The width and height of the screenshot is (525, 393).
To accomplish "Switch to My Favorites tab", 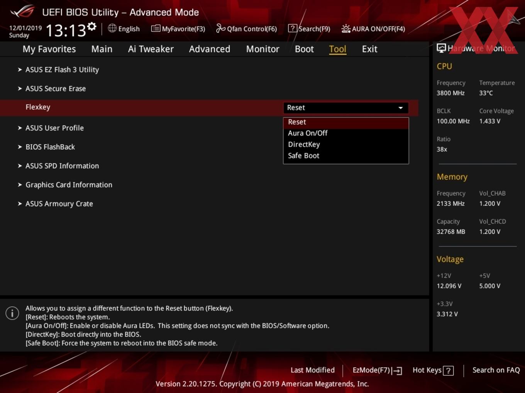I will 49,49.
